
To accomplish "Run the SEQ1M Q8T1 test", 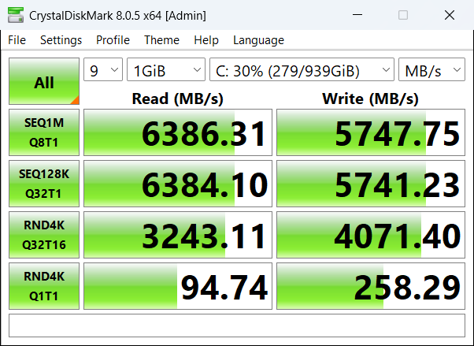I will point(44,132).
